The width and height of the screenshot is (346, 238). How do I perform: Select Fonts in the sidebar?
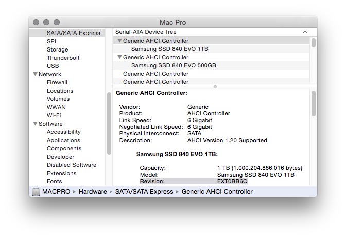tap(54, 181)
